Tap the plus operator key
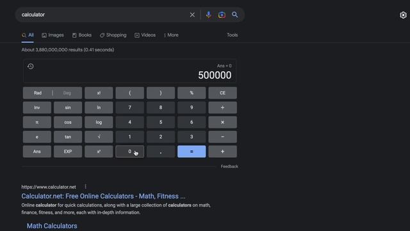 pyautogui.click(x=222, y=151)
